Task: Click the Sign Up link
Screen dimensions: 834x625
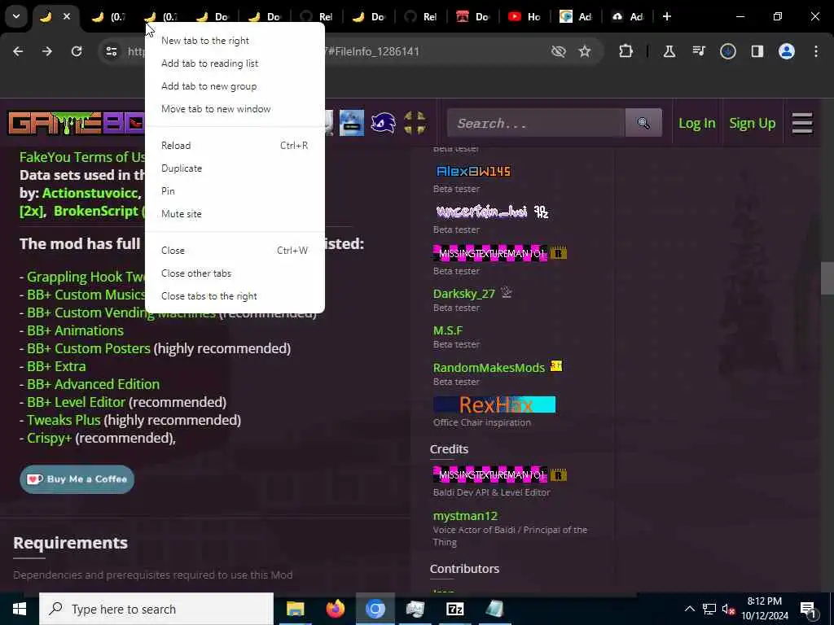Action: (752, 124)
